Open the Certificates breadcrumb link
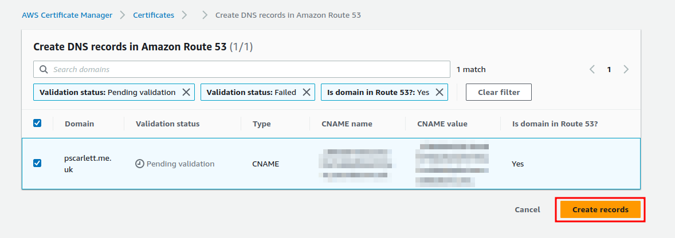This screenshot has width=675, height=238. point(154,15)
